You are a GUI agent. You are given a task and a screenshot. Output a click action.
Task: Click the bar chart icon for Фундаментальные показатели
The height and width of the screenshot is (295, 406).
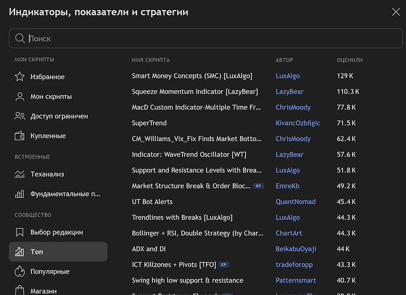[20, 194]
